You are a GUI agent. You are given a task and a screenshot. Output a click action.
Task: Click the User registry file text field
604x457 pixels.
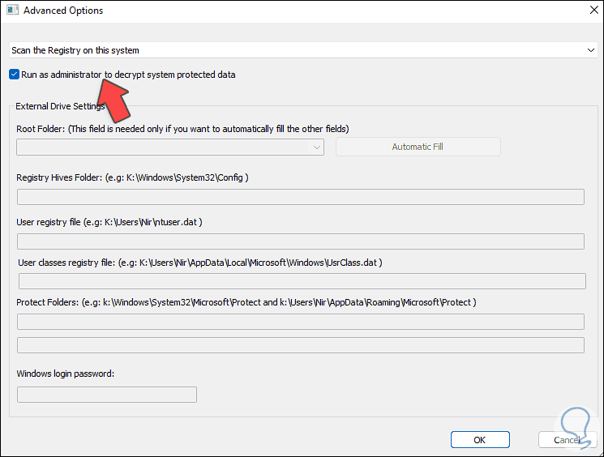point(300,241)
